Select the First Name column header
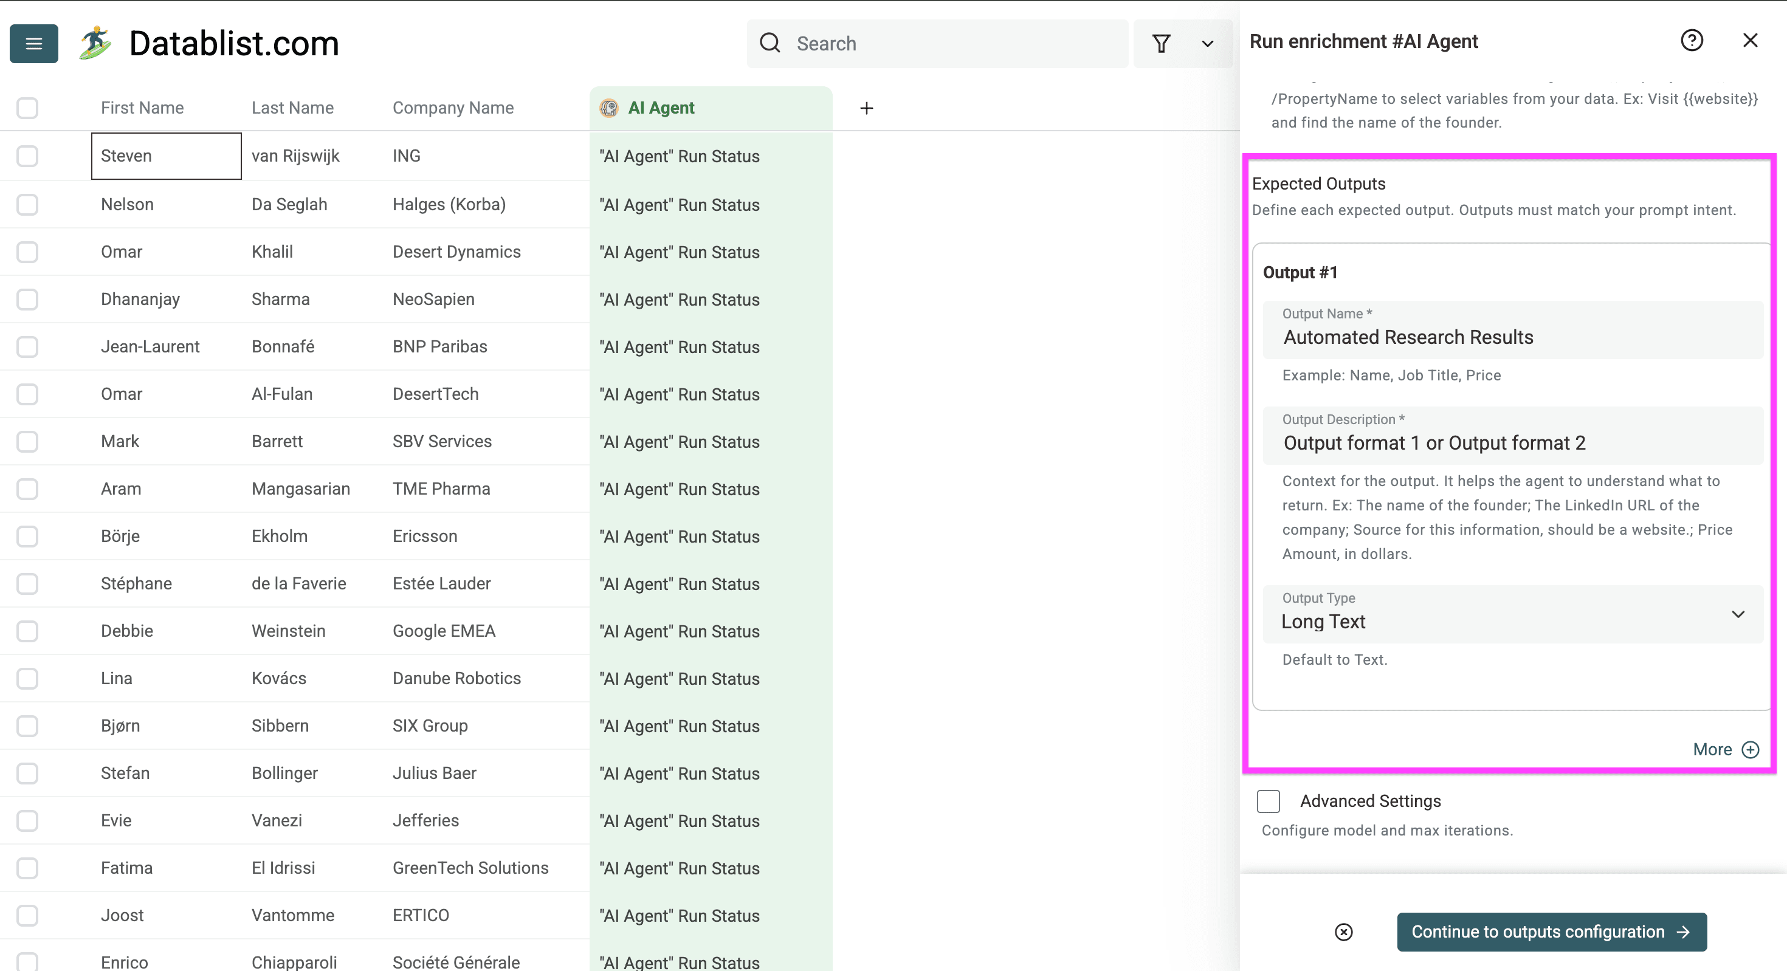The width and height of the screenshot is (1787, 971). point(142,108)
